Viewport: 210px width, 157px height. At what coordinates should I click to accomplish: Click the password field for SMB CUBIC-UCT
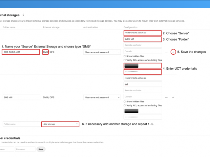[143, 72]
